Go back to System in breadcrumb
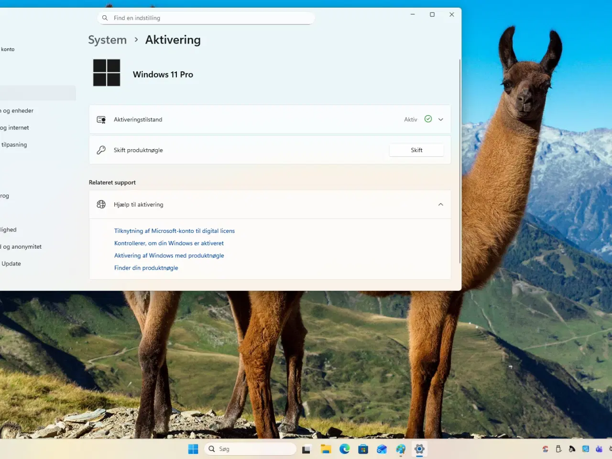 click(108, 40)
